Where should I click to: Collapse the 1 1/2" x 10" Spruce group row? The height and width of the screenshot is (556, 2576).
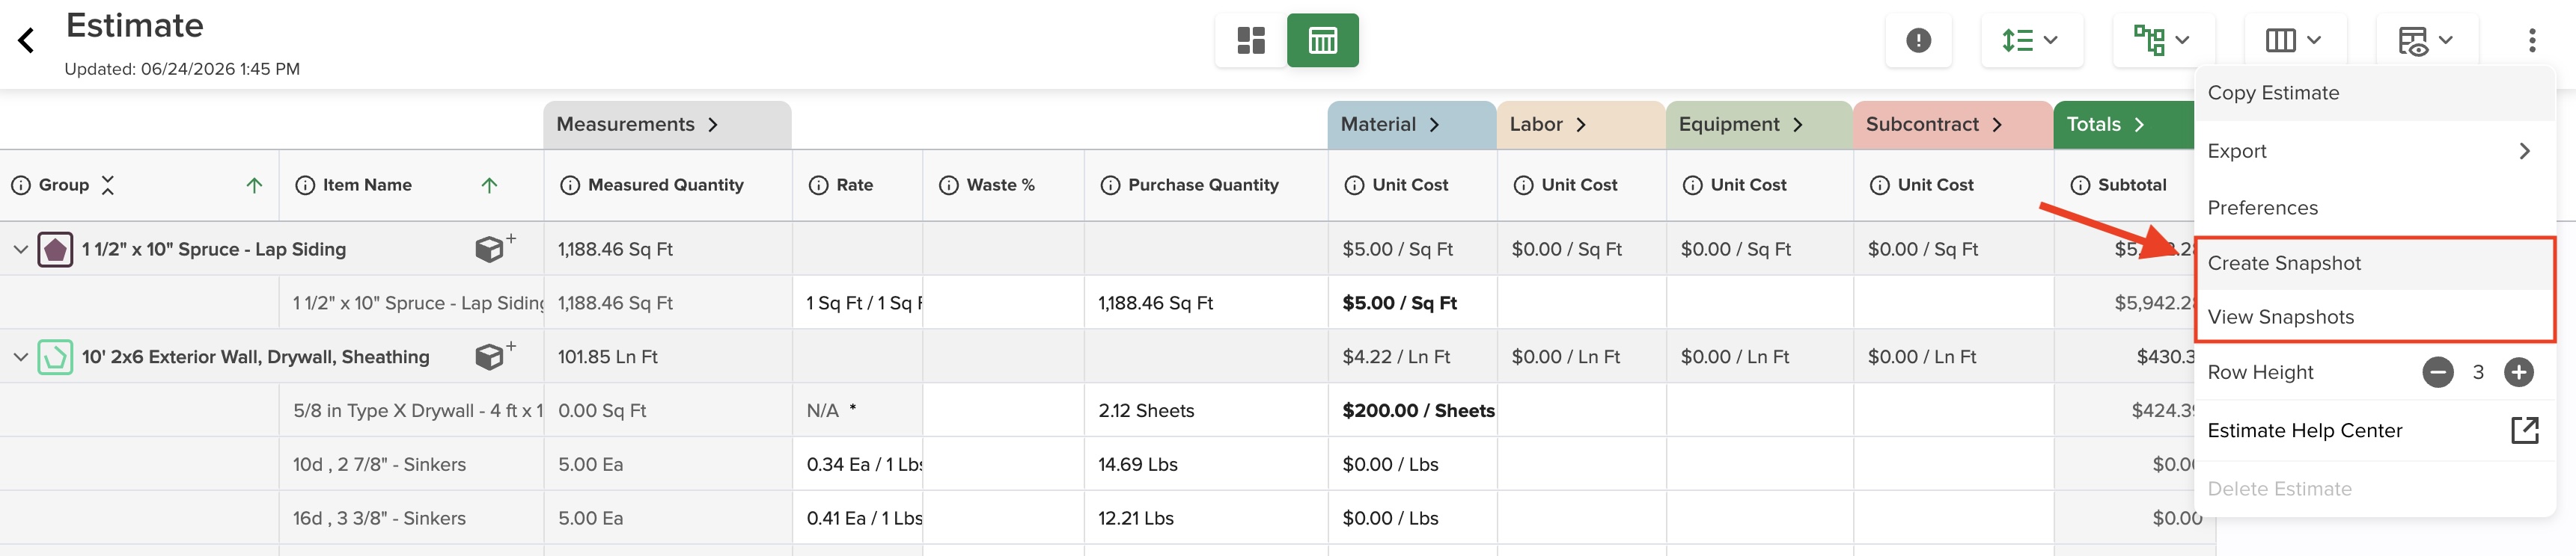point(20,250)
